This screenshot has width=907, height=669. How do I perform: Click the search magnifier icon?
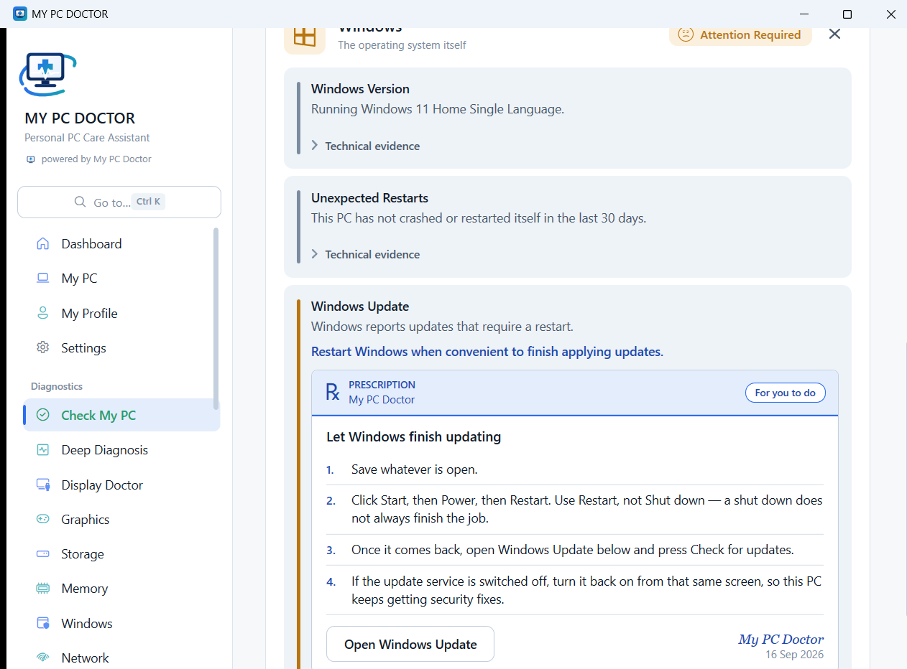[x=80, y=202]
